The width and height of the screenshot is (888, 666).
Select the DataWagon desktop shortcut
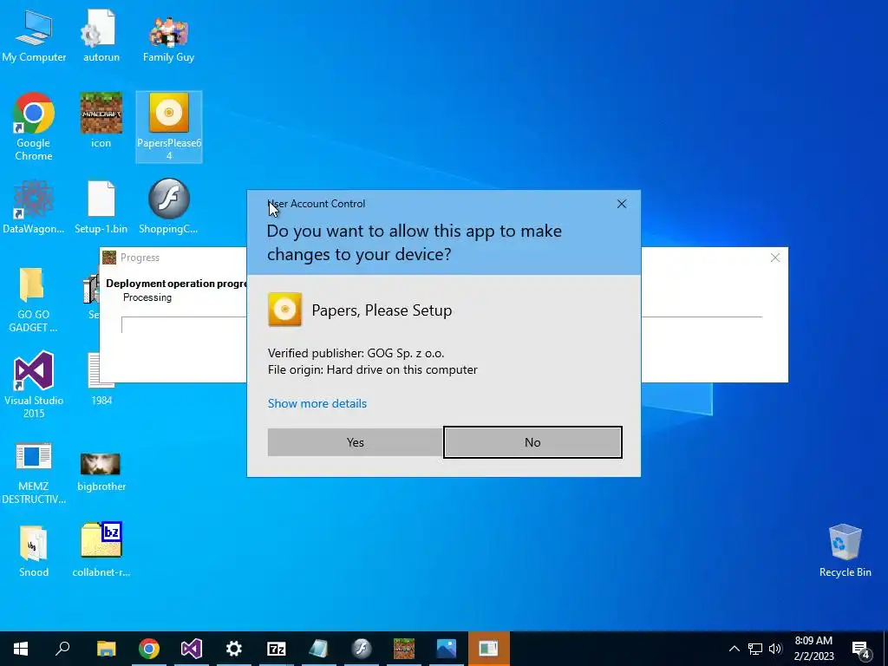click(x=34, y=207)
